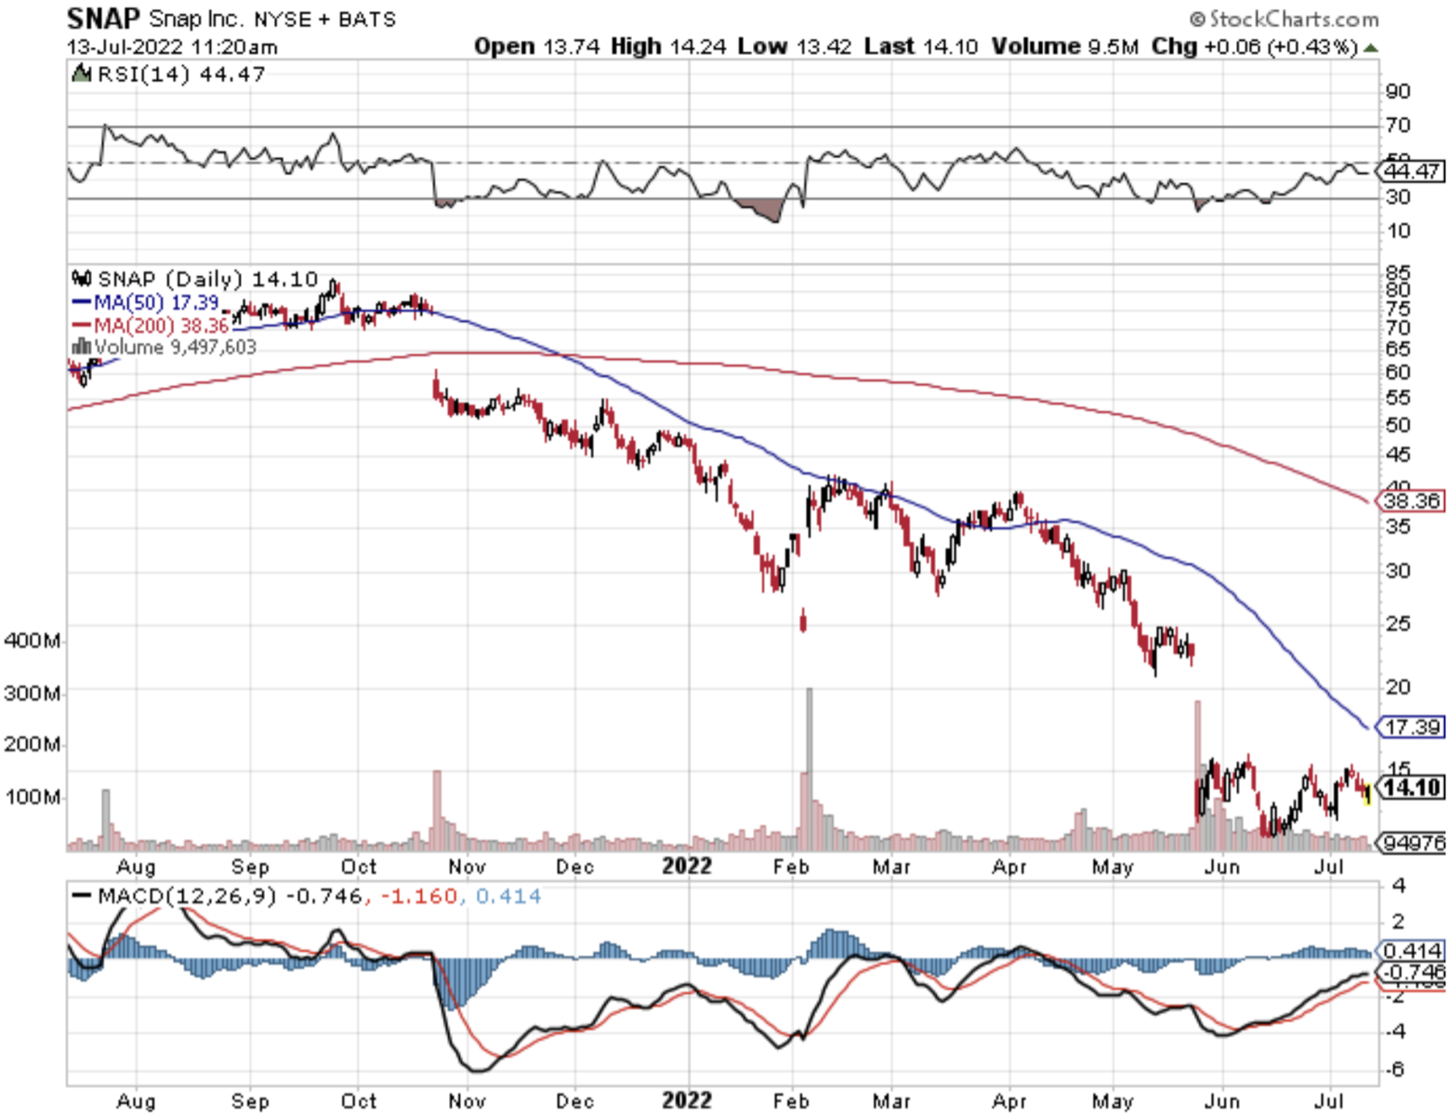Image resolution: width=1450 pixels, height=1116 pixels.
Task: Click the RSI current value tag 44.47
Action: point(1411,171)
